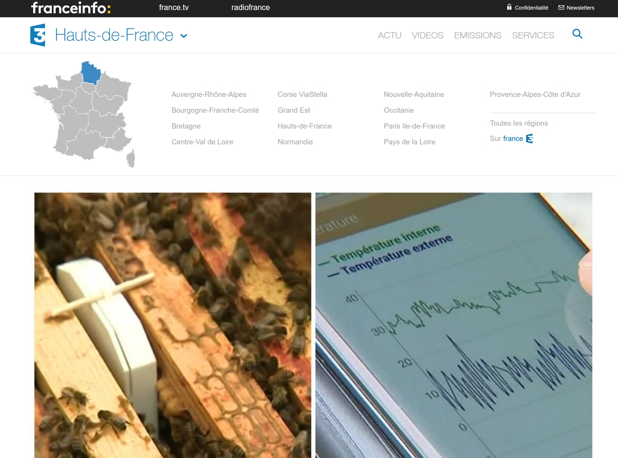The height and width of the screenshot is (458, 618).
Task: Select the Centre-Val de Loire region
Action: click(x=202, y=142)
